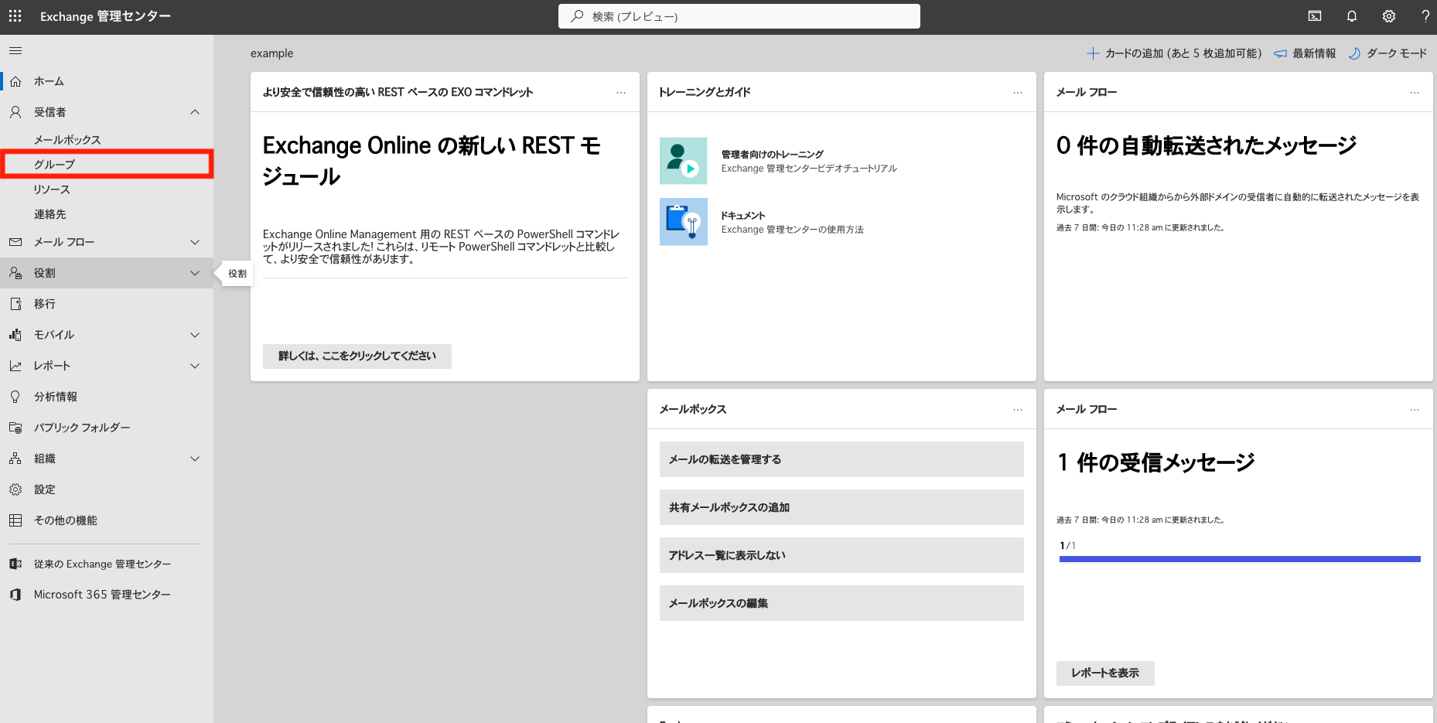Open more options on 受信メッセージ メール フロー card
Screen dimensions: 1437x723
click(x=1415, y=410)
